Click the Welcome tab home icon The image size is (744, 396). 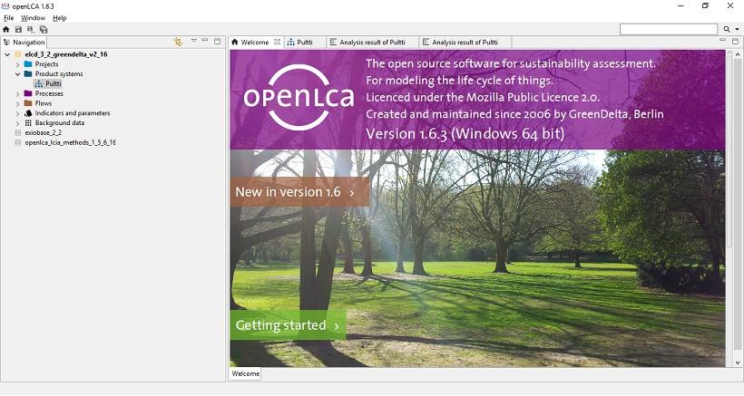tap(234, 43)
